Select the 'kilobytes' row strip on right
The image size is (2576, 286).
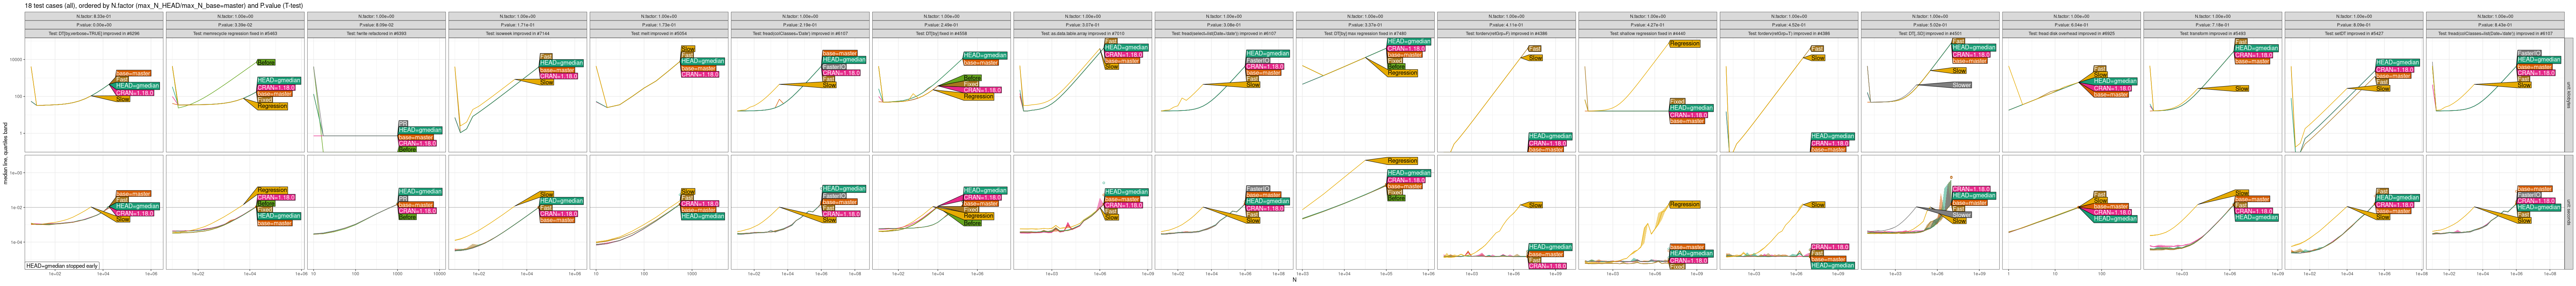point(2569,95)
